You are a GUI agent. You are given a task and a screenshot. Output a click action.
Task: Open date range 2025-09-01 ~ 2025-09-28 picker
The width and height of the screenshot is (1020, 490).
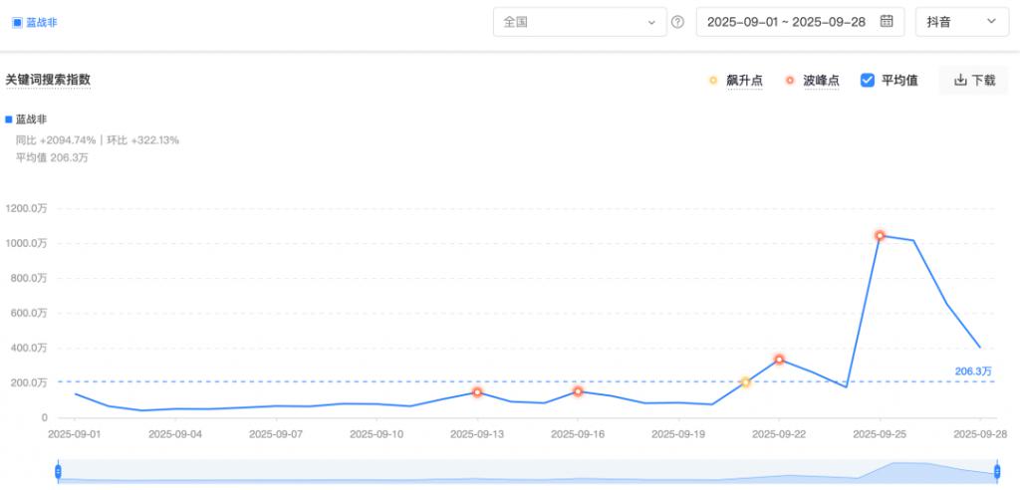coord(786,22)
